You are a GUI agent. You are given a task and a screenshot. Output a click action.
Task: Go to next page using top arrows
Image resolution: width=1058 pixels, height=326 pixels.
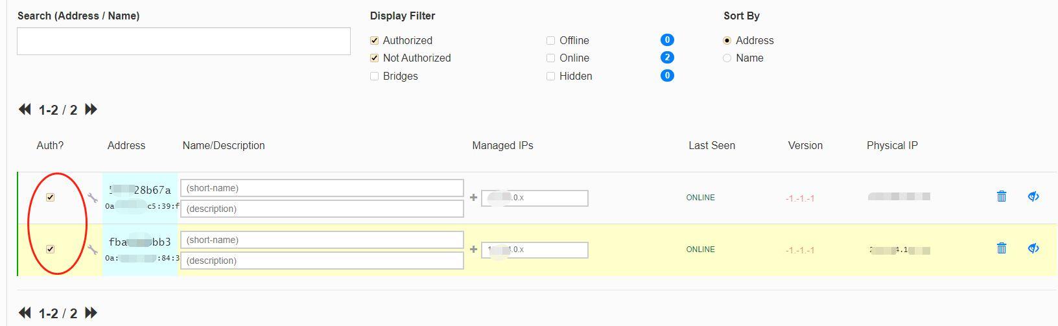91,110
